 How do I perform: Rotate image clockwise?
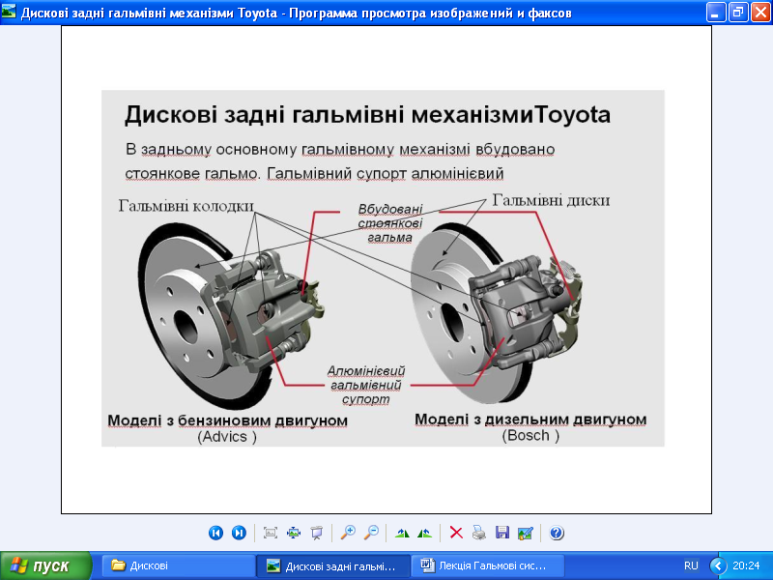tap(402, 533)
